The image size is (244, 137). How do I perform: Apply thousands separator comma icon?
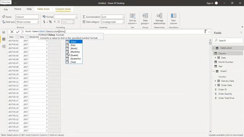(x=55, y=22)
